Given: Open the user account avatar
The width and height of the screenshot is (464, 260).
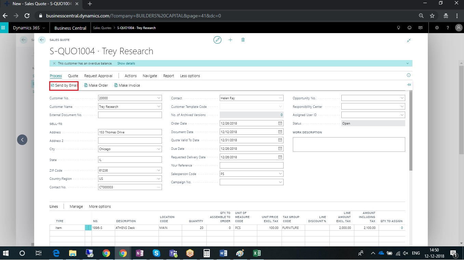Looking at the screenshot, I should 458,28.
